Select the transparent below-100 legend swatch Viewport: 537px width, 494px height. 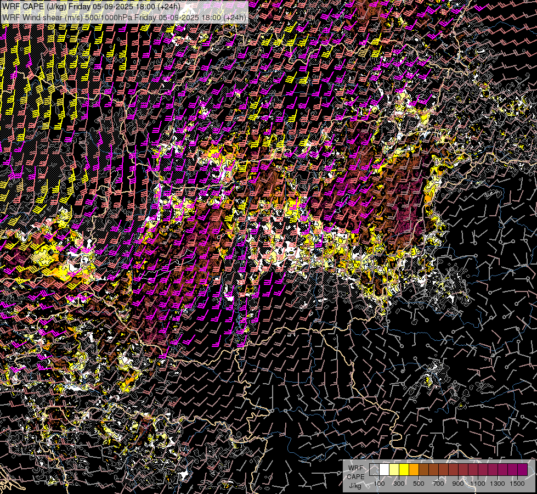[x=374, y=470]
